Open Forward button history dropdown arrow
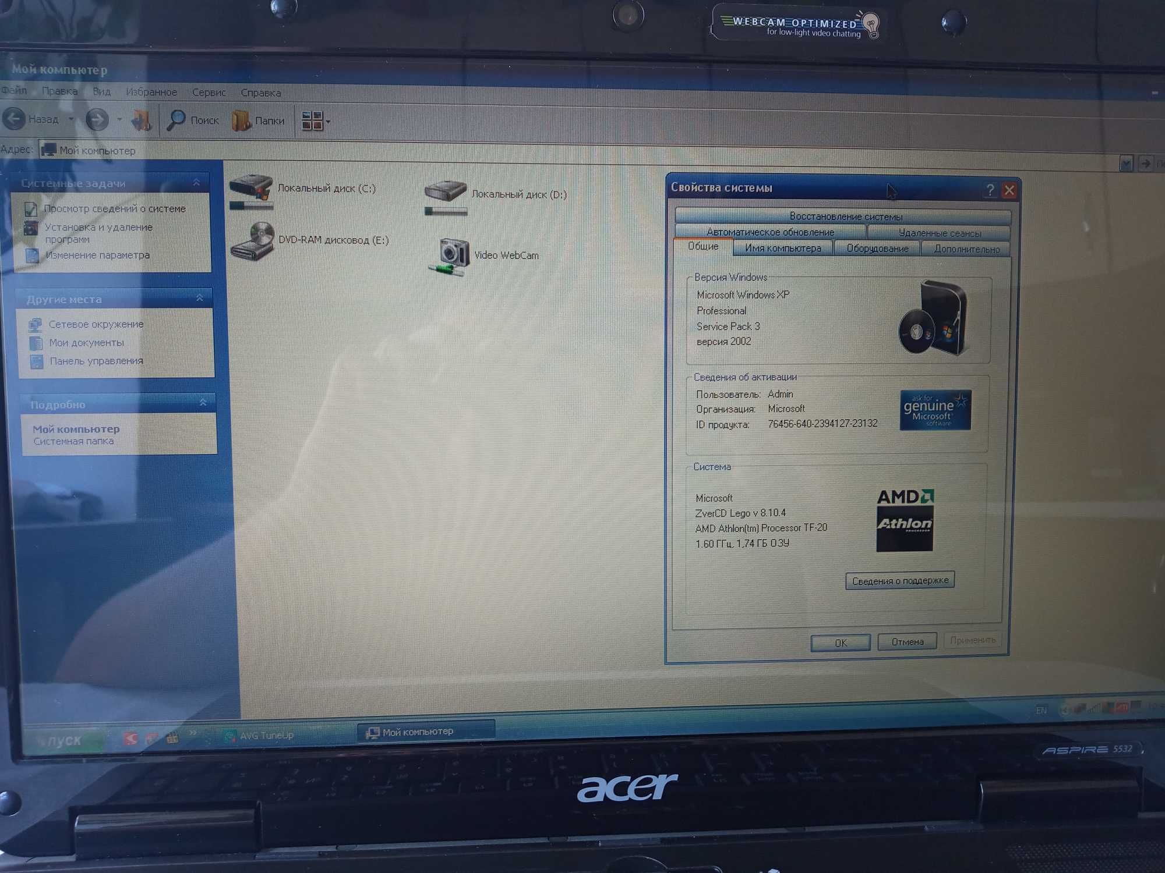 (119, 120)
